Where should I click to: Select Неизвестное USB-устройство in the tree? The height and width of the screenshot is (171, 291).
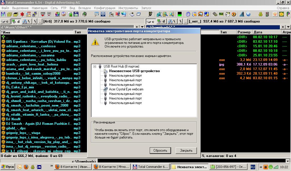[x=134, y=71]
